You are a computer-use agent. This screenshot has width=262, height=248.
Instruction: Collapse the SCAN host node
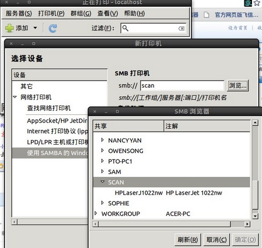pos(103,182)
